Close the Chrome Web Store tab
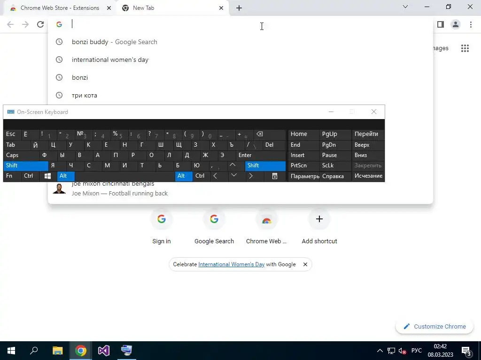 click(109, 8)
